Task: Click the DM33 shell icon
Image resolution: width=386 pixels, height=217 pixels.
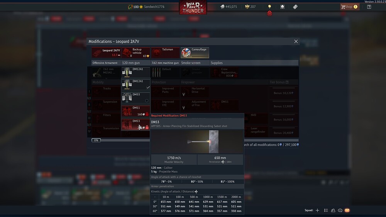Action: (x=127, y=98)
